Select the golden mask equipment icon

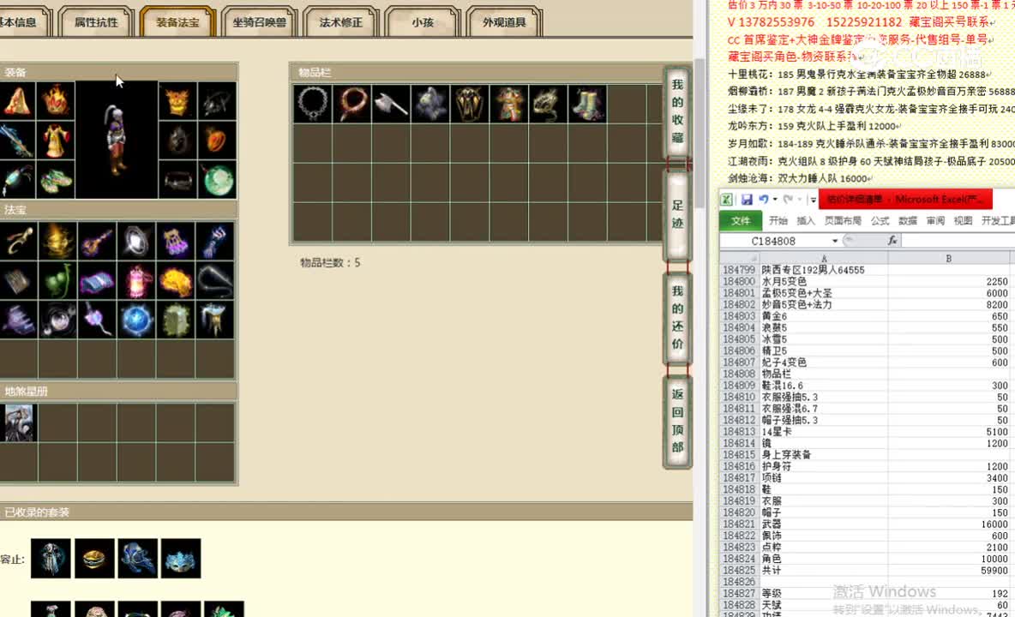(x=177, y=101)
